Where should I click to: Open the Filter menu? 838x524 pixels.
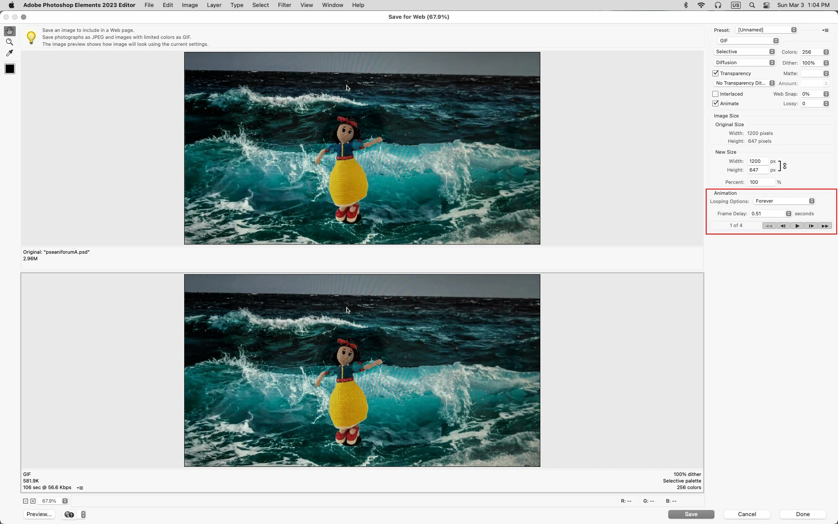(284, 5)
